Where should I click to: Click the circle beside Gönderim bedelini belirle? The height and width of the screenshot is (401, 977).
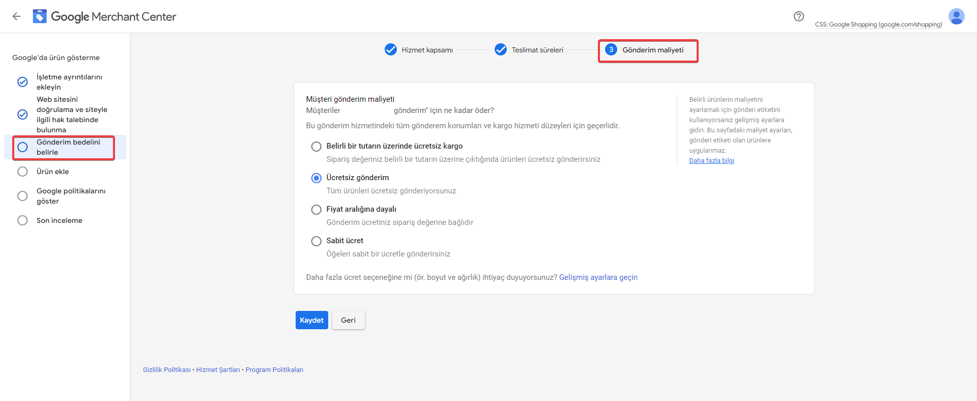tap(22, 147)
